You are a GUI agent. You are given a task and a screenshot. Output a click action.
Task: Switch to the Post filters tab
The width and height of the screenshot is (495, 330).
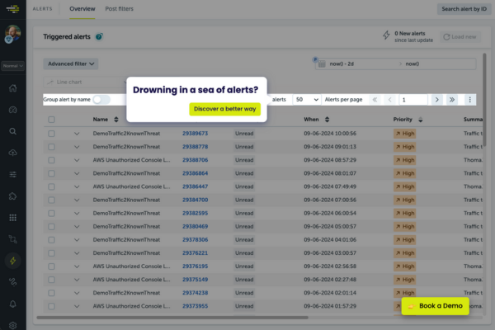(x=120, y=8)
